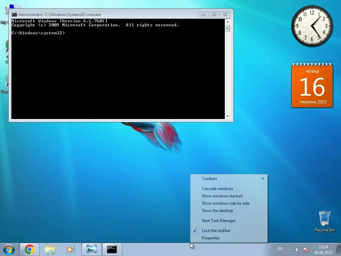Click the scroll up arrow in cmd window
341x256 pixels.
228,22
